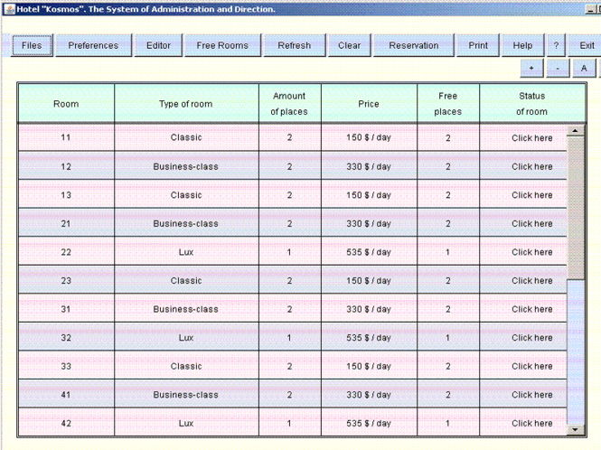Viewport: 601px width, 450px height.
Task: Click the Classic type cell for room 23
Action: (186, 281)
